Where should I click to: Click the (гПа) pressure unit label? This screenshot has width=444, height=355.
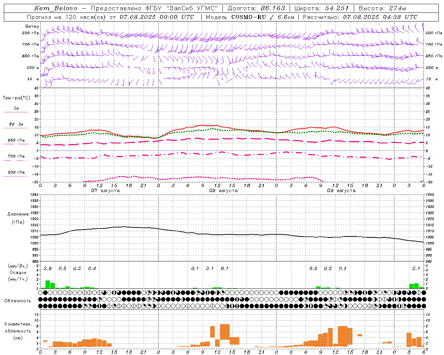point(18,222)
